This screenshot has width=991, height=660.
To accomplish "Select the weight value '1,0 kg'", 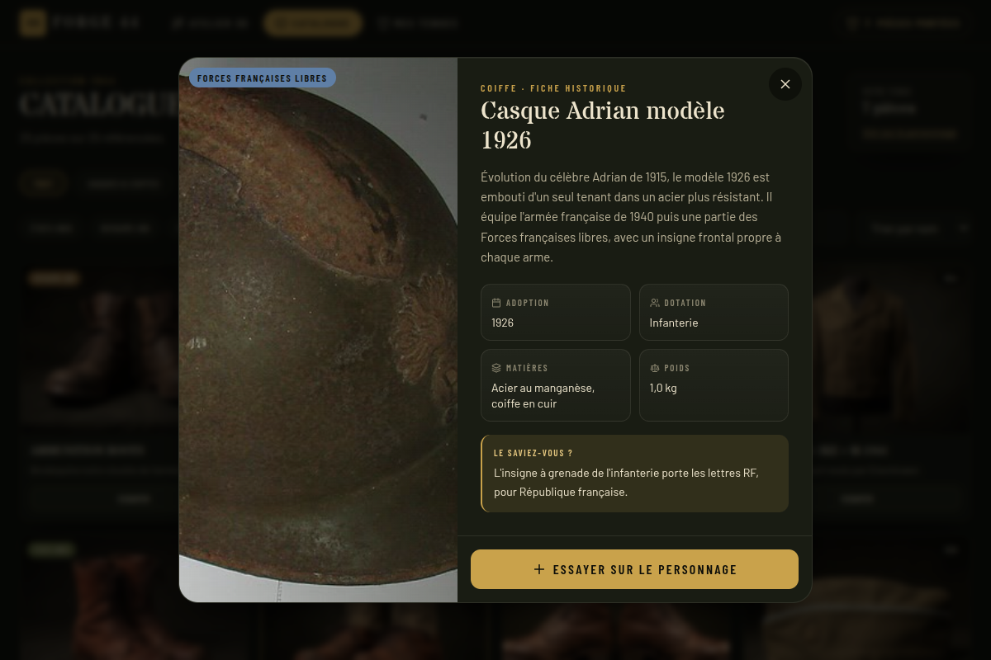I will pyautogui.click(x=663, y=388).
